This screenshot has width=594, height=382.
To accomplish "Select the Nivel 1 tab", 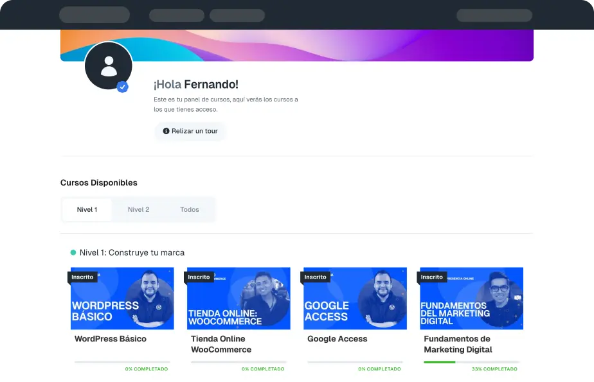I will pos(87,209).
